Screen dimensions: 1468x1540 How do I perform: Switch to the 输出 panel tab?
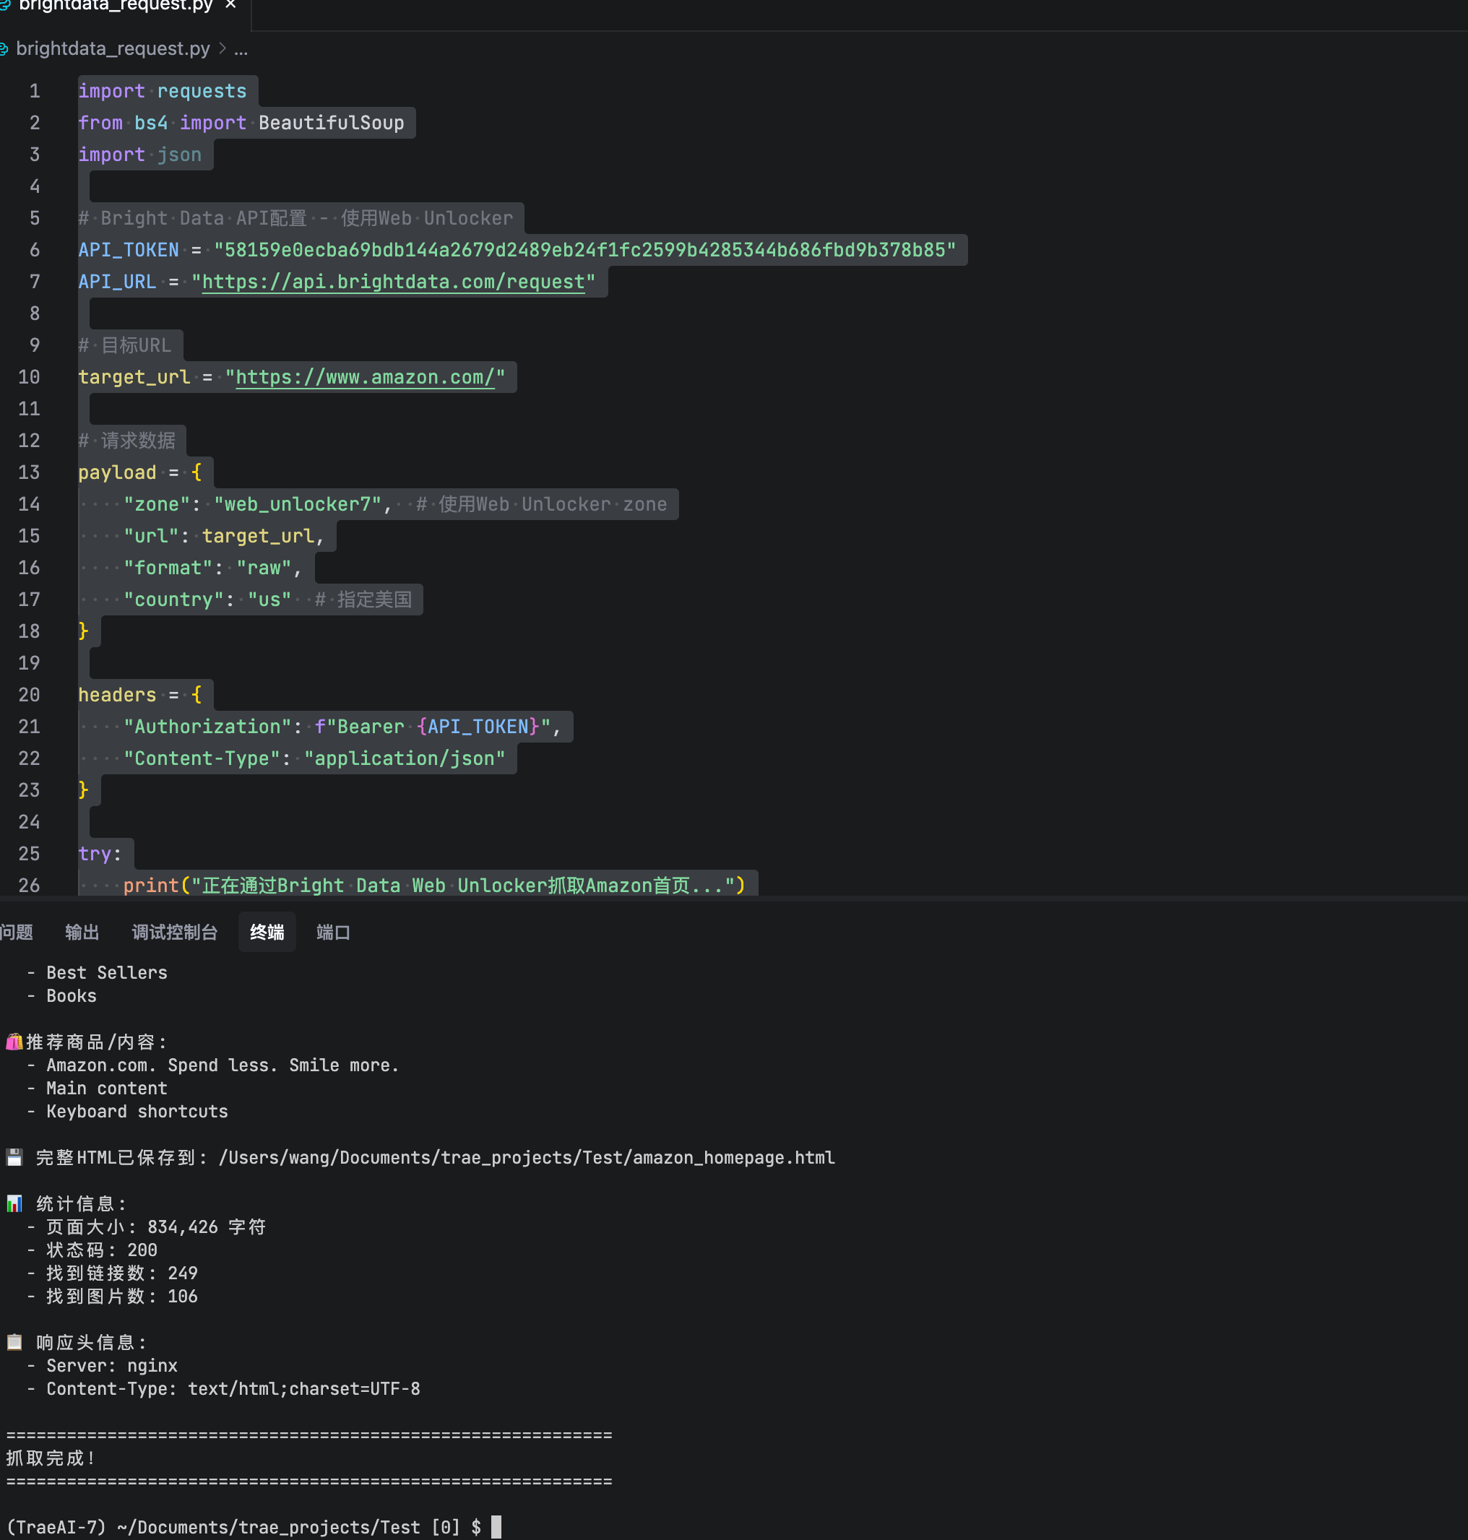[82, 931]
